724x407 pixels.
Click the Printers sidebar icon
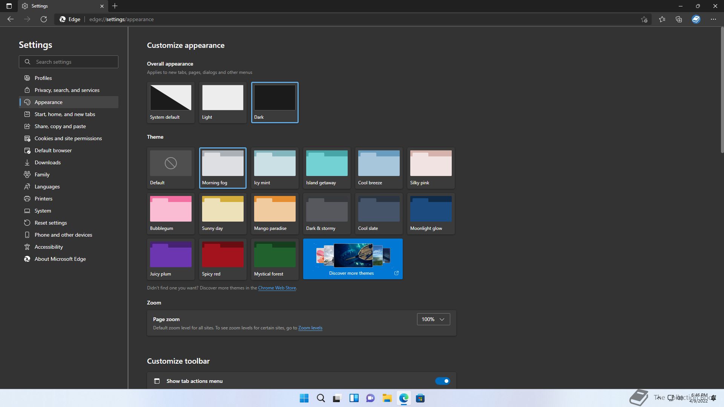click(x=27, y=199)
